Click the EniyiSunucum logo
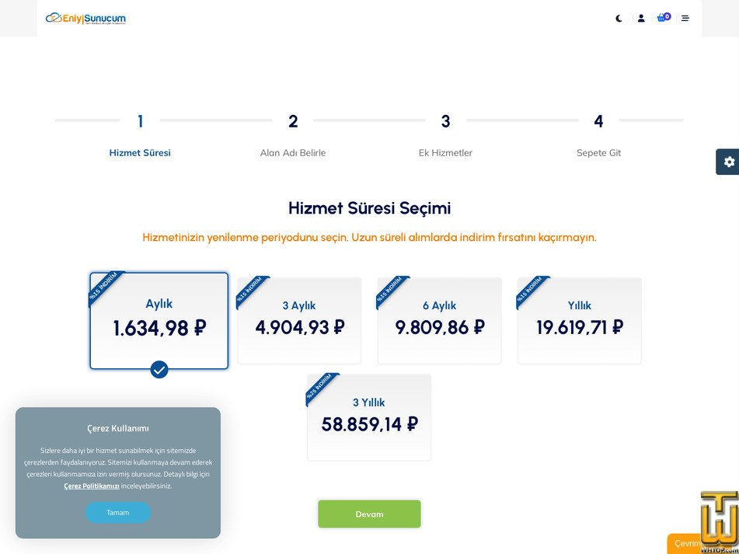 pyautogui.click(x=85, y=18)
